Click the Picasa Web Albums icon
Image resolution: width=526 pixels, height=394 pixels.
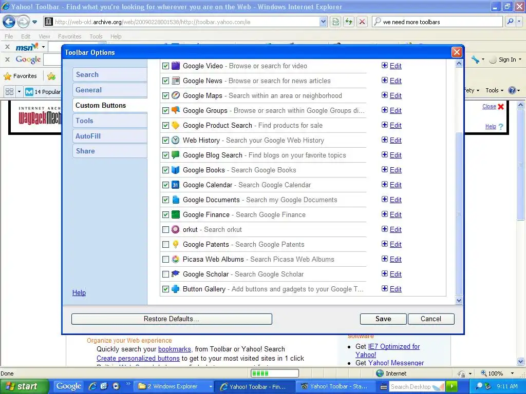coord(176,259)
